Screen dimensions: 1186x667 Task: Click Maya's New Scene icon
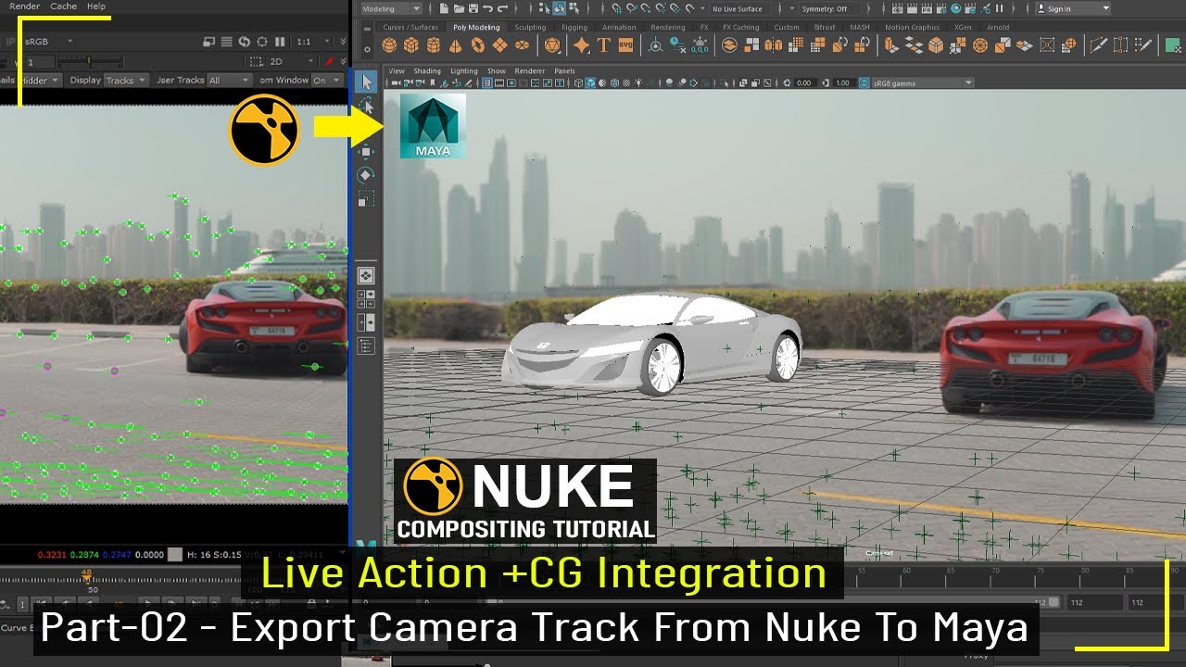(444, 8)
